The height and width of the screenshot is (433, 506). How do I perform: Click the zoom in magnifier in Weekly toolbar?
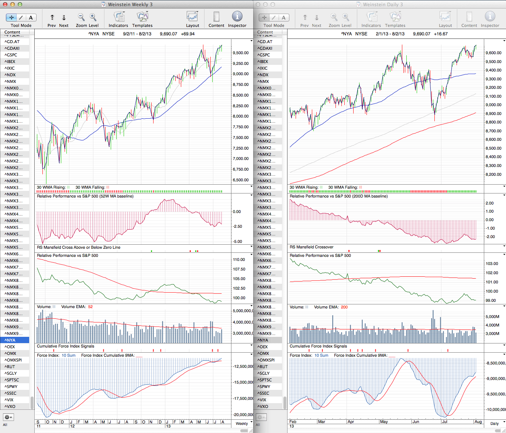coord(93,17)
